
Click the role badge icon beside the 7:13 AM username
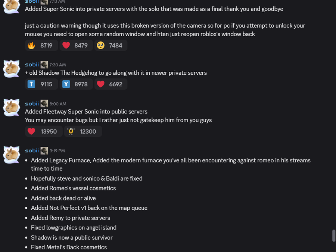[44, 2]
